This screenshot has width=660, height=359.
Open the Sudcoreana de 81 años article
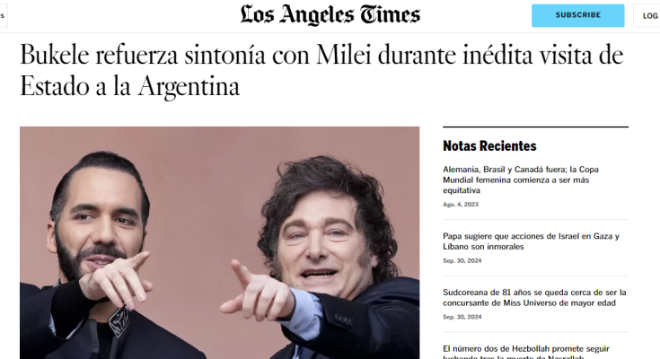pyautogui.click(x=534, y=298)
